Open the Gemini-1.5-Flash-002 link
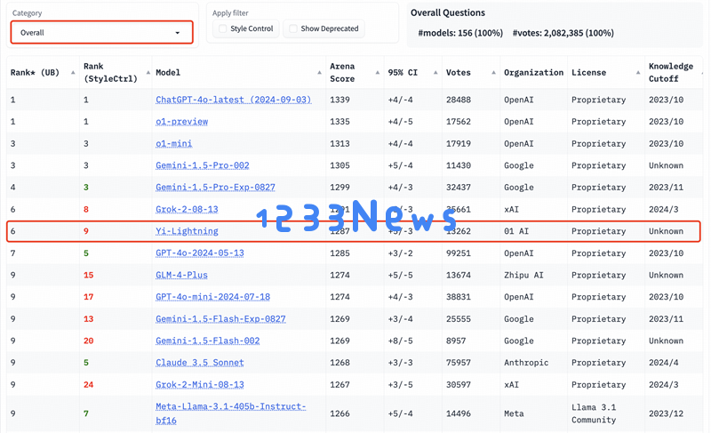This screenshot has width=711, height=433. coord(208,341)
